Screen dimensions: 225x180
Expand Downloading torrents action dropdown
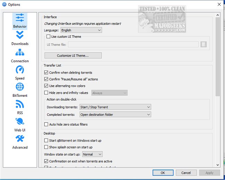pos(115,107)
